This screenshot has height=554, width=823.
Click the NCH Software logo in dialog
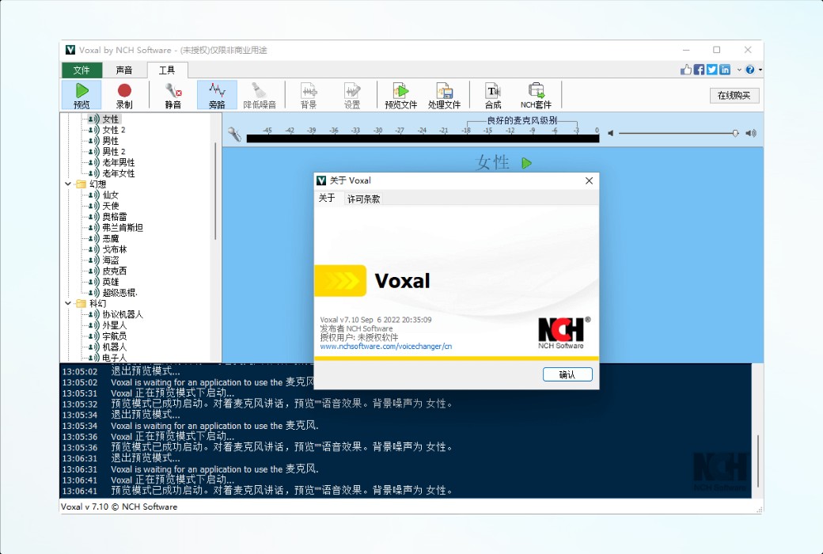(x=563, y=333)
